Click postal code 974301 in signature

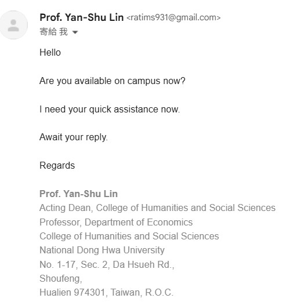point(89,292)
